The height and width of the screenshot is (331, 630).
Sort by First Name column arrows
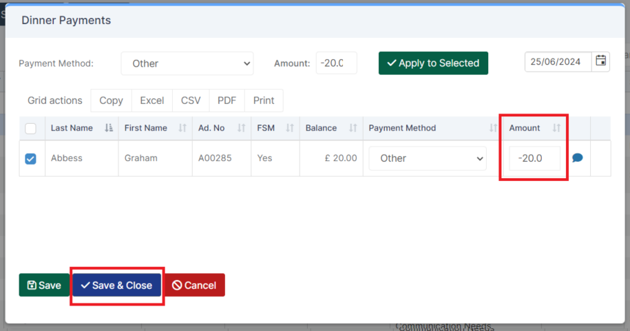point(182,128)
